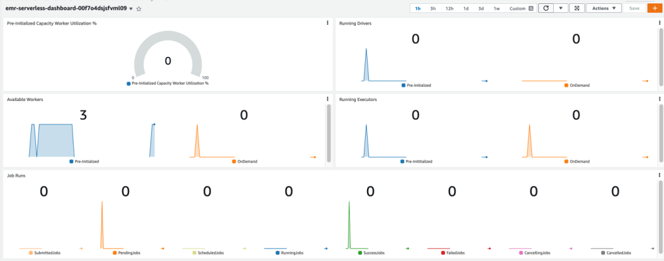Click the Available Workers widget title
The height and width of the screenshot is (261, 664).
(x=25, y=99)
